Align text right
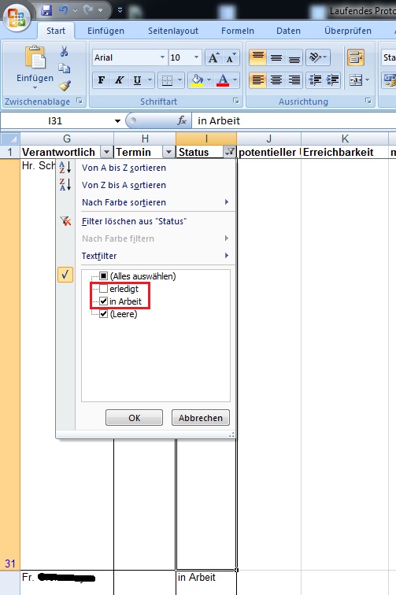 point(294,80)
